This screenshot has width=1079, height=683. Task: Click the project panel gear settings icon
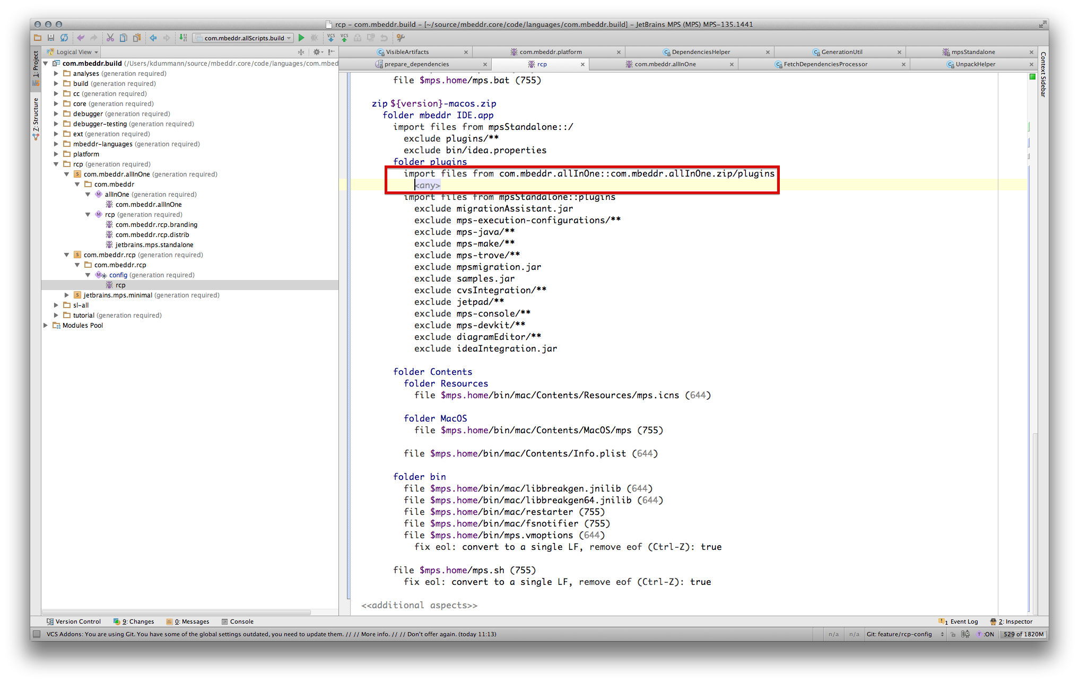pos(317,52)
